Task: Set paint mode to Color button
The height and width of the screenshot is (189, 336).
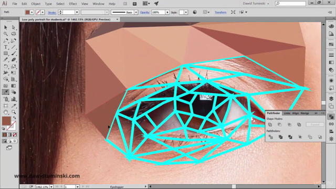Action: tap(5, 135)
